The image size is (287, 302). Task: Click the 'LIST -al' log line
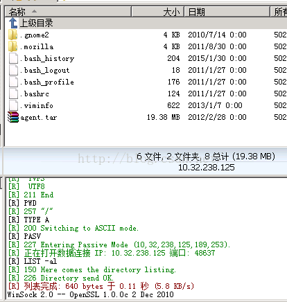point(33,261)
